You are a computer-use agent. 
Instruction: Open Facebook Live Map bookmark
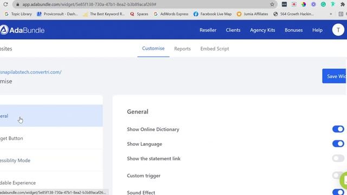point(213,14)
